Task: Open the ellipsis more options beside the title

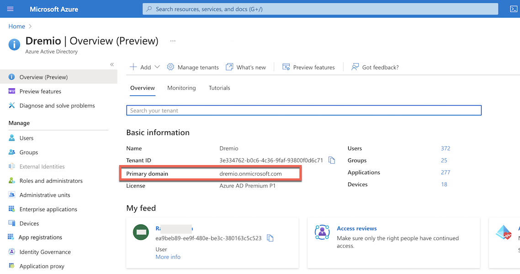Action: (173, 41)
